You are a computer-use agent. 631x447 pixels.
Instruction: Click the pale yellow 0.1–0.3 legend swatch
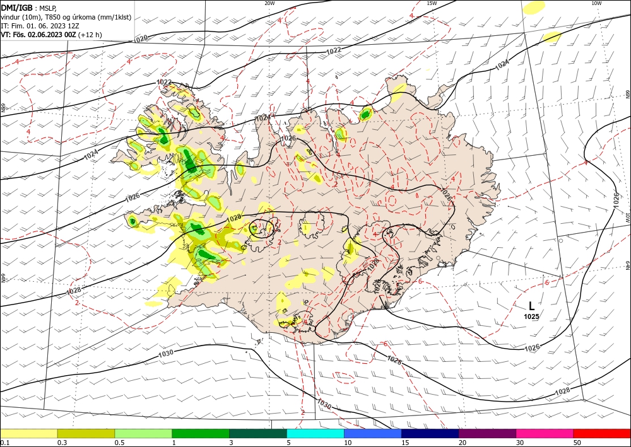28,433
